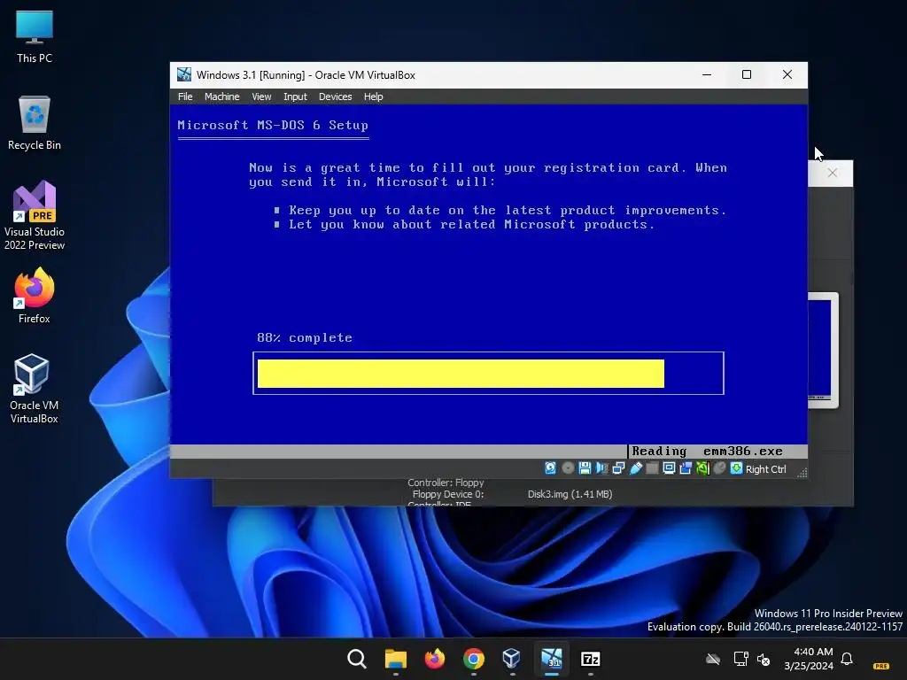
Task: Close the background VirtualBox Manager window
Action: pos(832,173)
